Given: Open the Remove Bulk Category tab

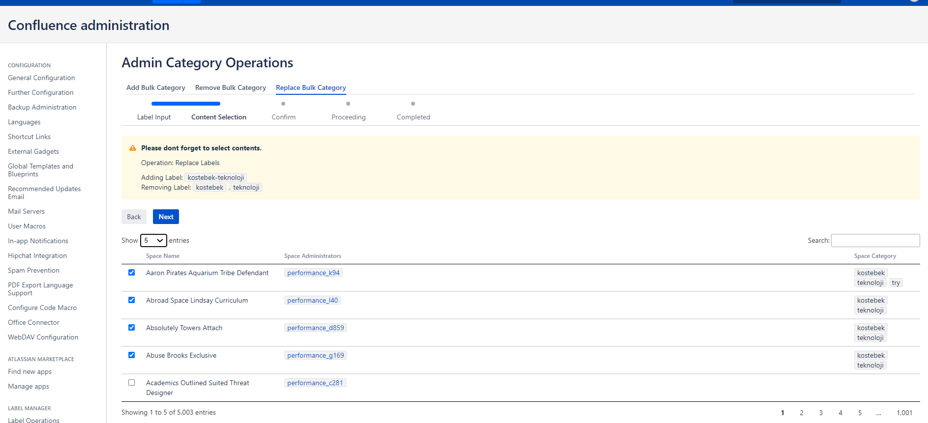Looking at the screenshot, I should click(x=231, y=87).
